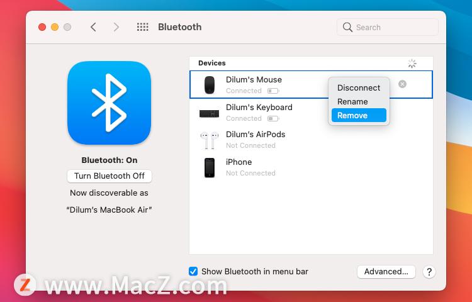This screenshot has height=302, width=472.
Task: Choose Remove from the context menu
Action: pos(359,115)
